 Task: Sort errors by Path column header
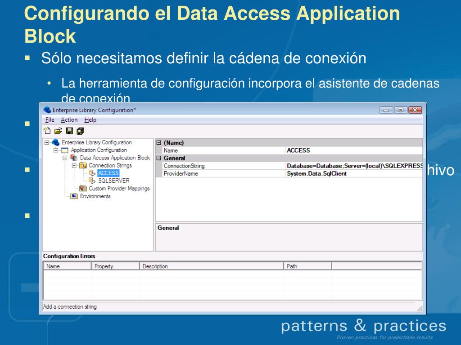point(308,266)
